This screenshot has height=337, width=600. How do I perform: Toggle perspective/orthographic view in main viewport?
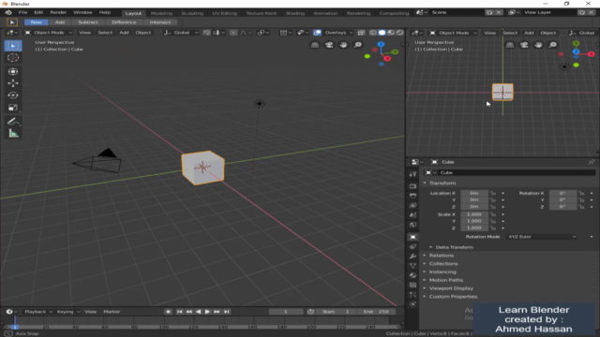click(x=315, y=45)
